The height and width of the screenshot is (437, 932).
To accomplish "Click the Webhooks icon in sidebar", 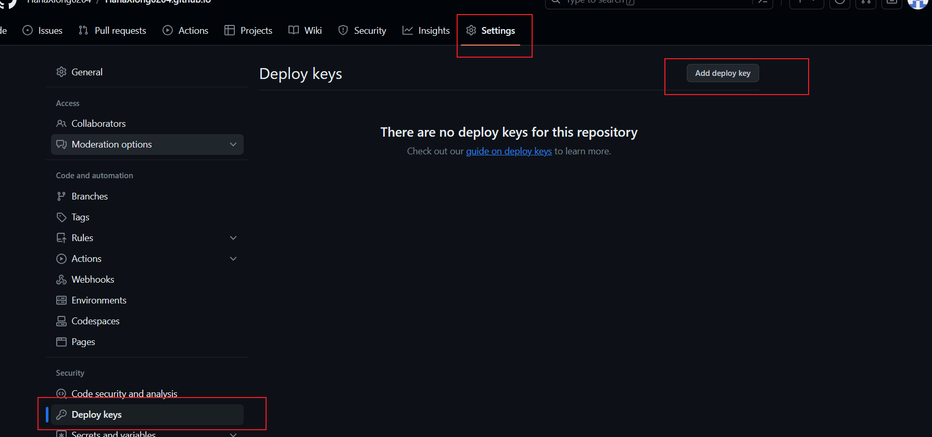I will 61,280.
